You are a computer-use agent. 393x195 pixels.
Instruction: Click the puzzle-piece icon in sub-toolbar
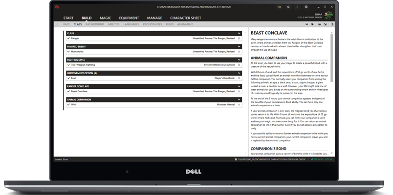pos(319,24)
